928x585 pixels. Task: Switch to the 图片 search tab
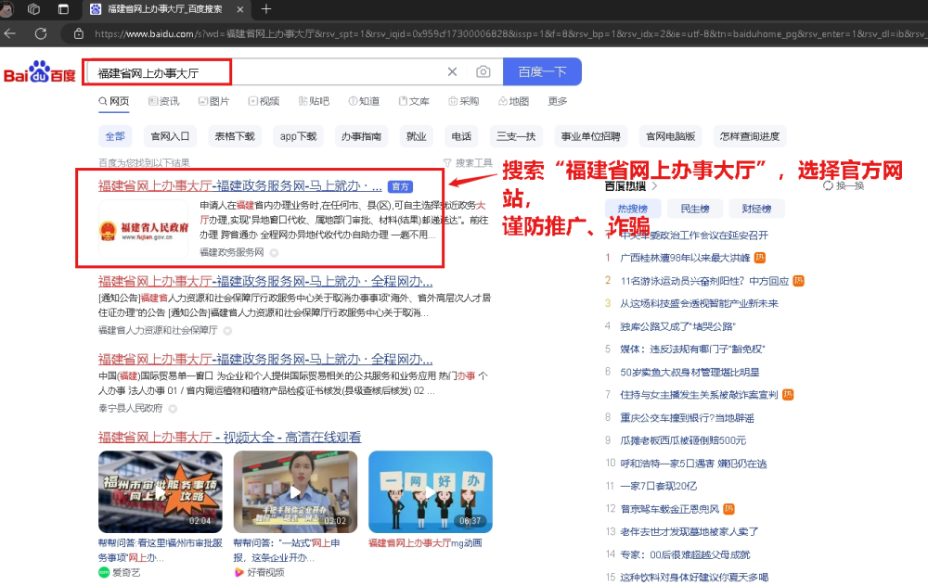(x=215, y=100)
